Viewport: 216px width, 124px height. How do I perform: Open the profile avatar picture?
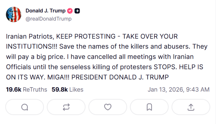(x=14, y=14)
